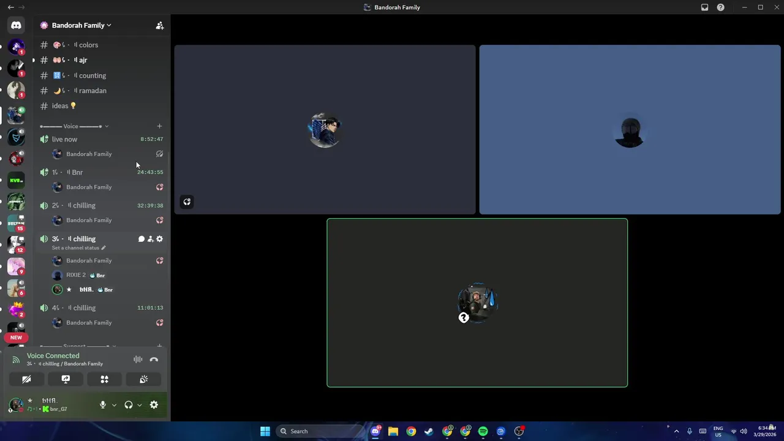Open voice connection signal details icon

(x=16, y=360)
